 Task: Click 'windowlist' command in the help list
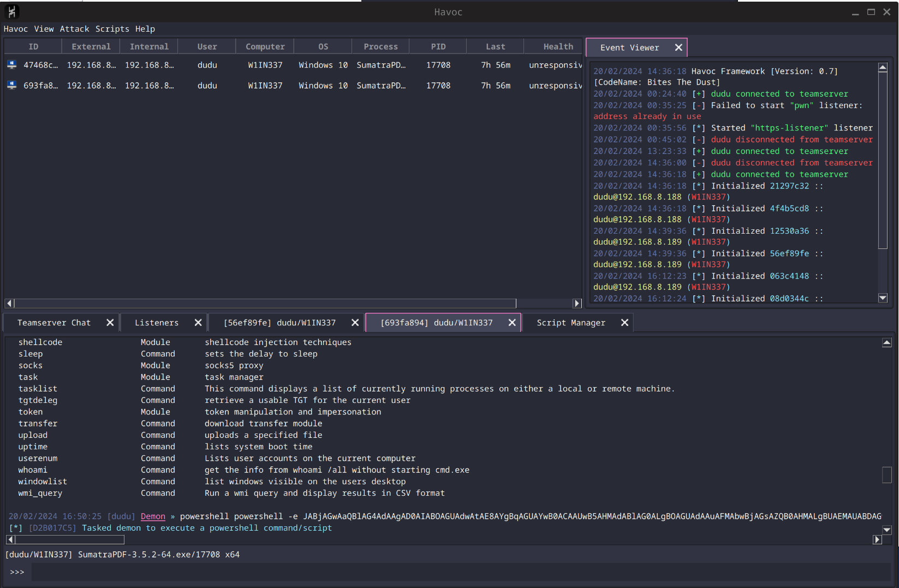(43, 482)
